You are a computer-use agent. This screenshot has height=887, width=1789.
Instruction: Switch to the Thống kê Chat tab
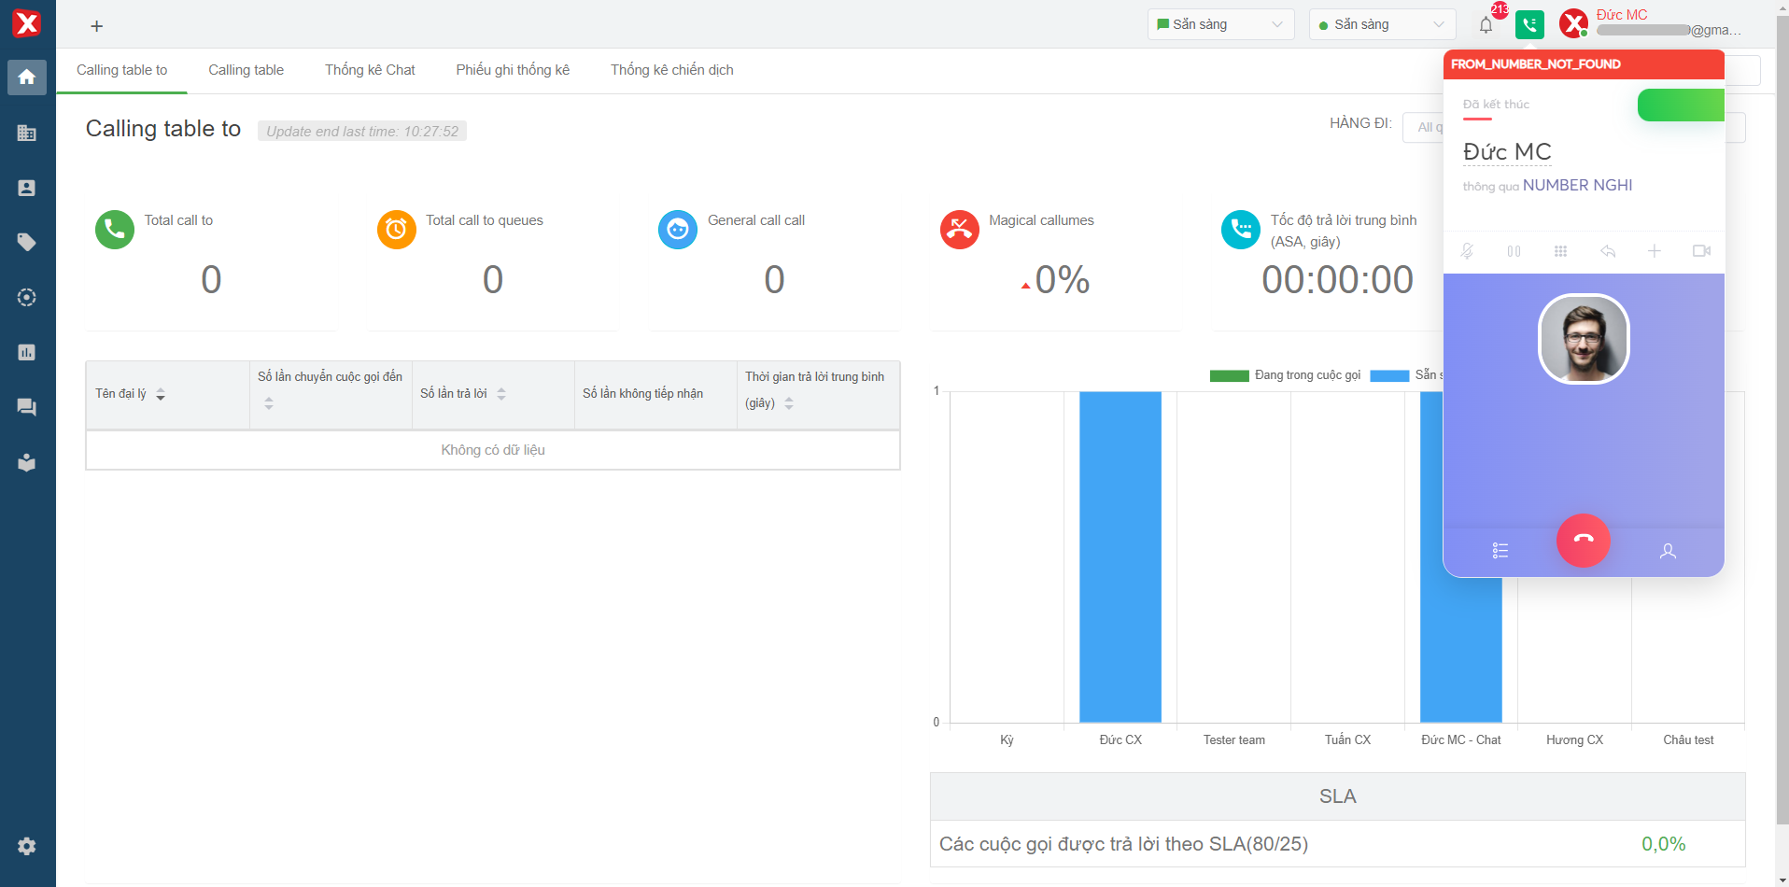point(370,70)
